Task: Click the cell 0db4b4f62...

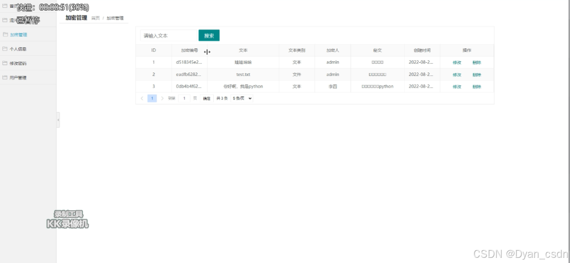Action: coord(189,87)
